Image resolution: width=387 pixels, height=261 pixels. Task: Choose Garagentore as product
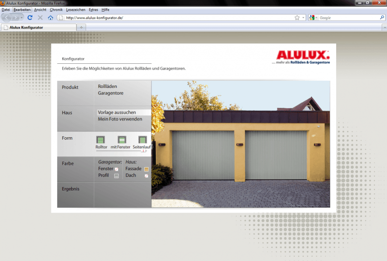point(111,93)
